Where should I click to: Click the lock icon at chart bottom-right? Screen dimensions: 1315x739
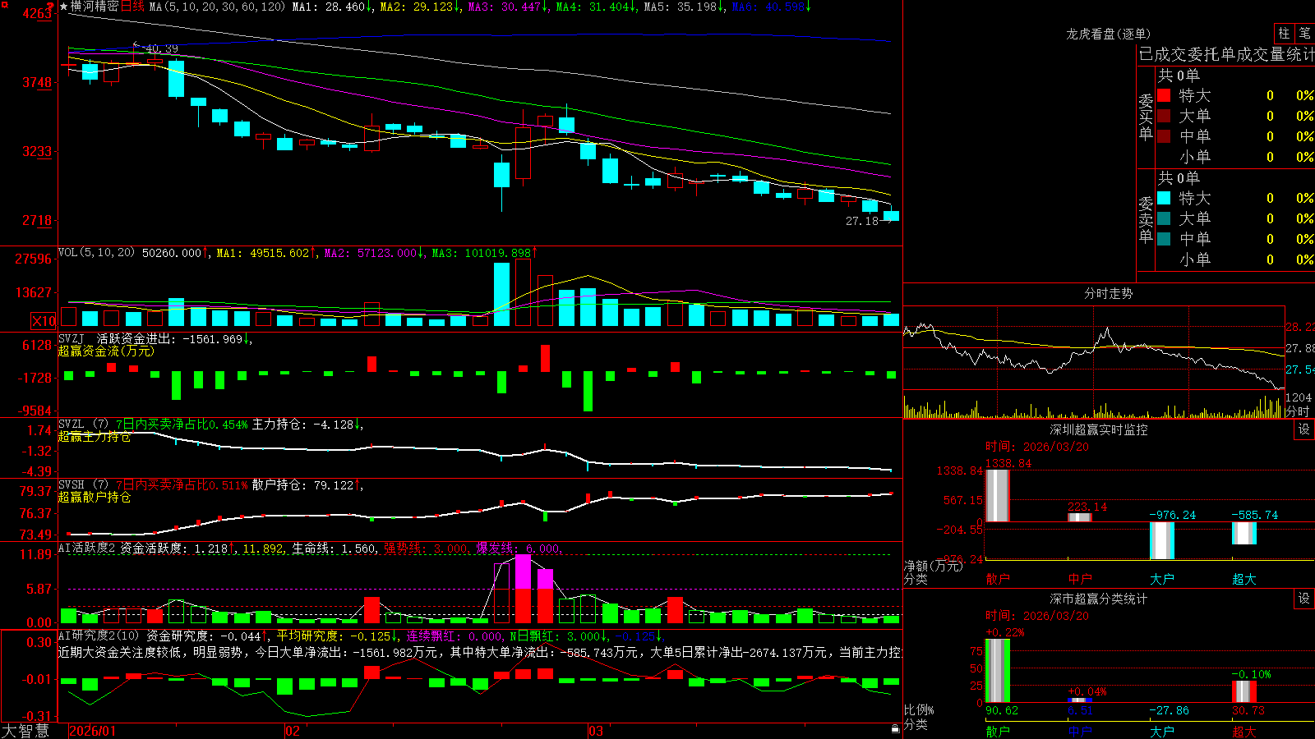895,729
